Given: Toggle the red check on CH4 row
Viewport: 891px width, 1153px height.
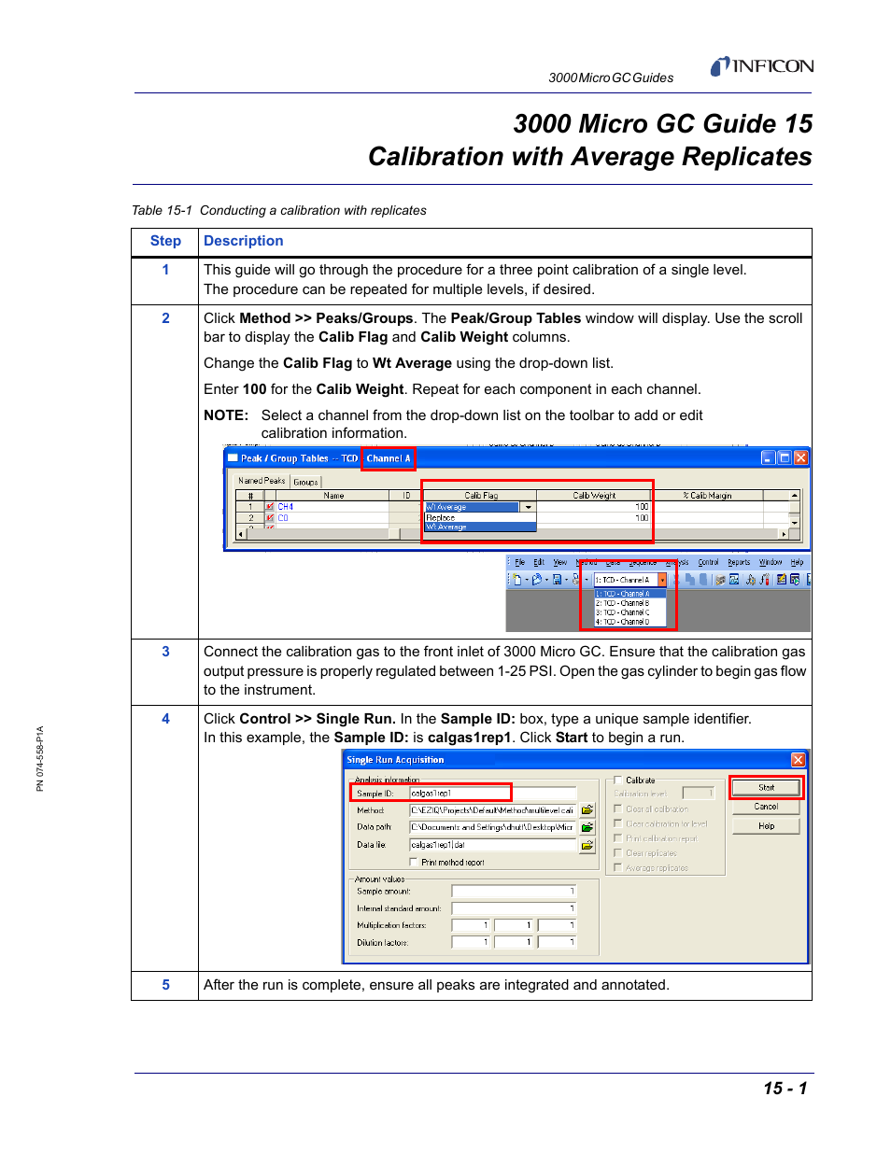Looking at the screenshot, I should pos(270,507).
